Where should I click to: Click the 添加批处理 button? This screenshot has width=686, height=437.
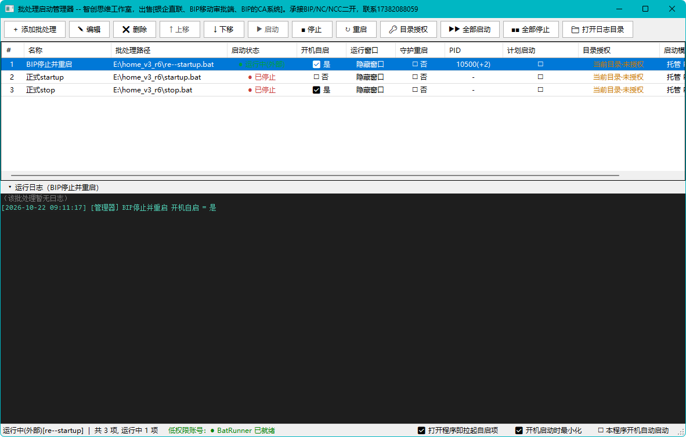pos(35,29)
